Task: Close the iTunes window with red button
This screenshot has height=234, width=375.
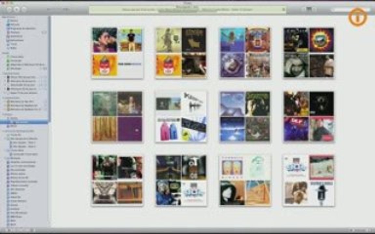Action: point(2,3)
